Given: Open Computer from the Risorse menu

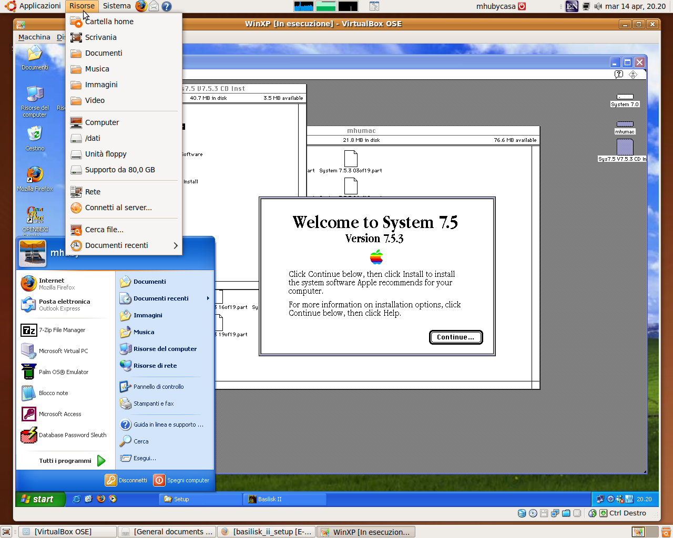Looking at the screenshot, I should (x=124, y=122).
